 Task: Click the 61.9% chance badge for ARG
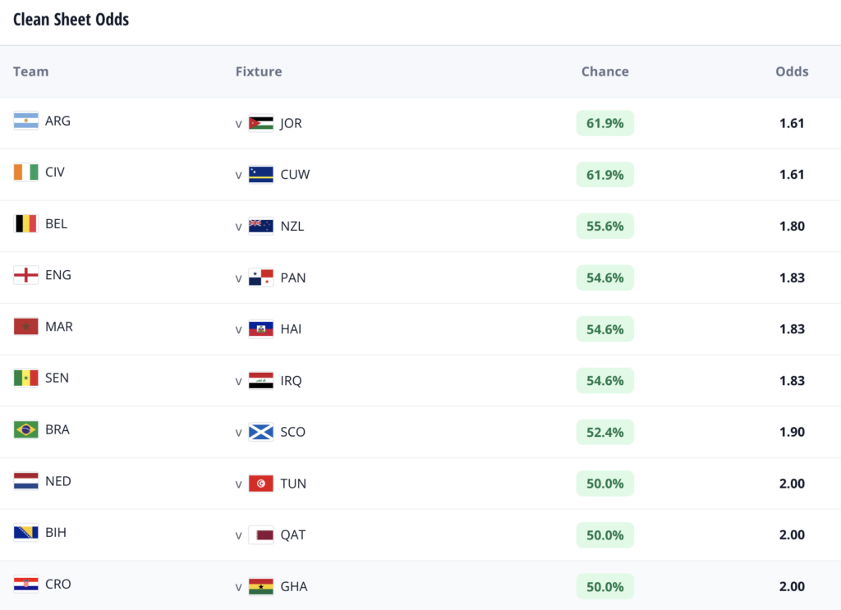tap(605, 123)
